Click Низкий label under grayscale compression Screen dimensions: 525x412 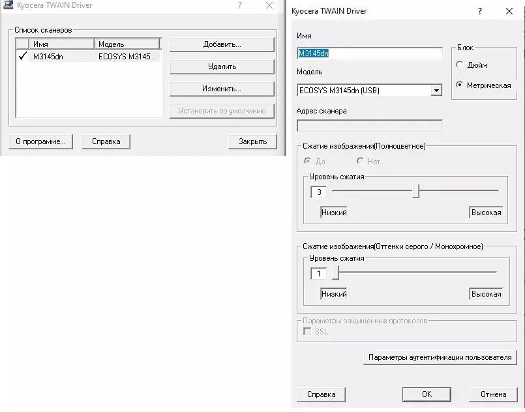click(x=334, y=294)
